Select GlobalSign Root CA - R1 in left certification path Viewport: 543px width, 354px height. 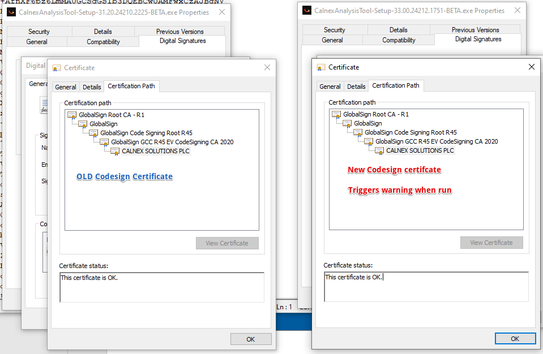(x=112, y=115)
